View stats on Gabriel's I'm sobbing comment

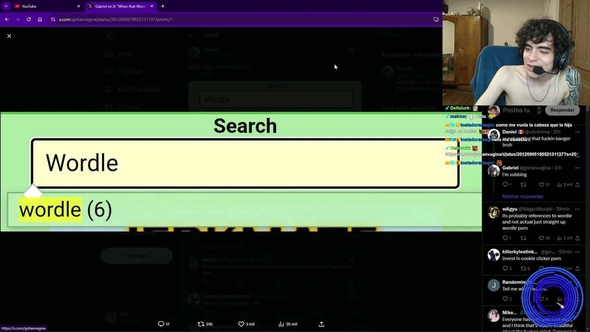(564, 184)
